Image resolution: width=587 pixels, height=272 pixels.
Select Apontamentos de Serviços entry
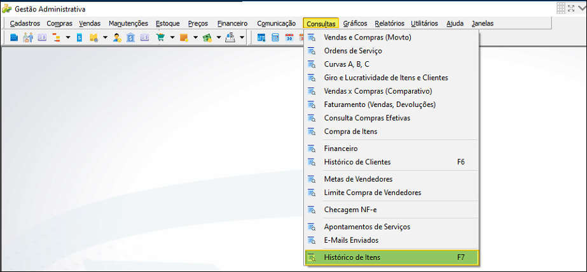click(x=392, y=227)
